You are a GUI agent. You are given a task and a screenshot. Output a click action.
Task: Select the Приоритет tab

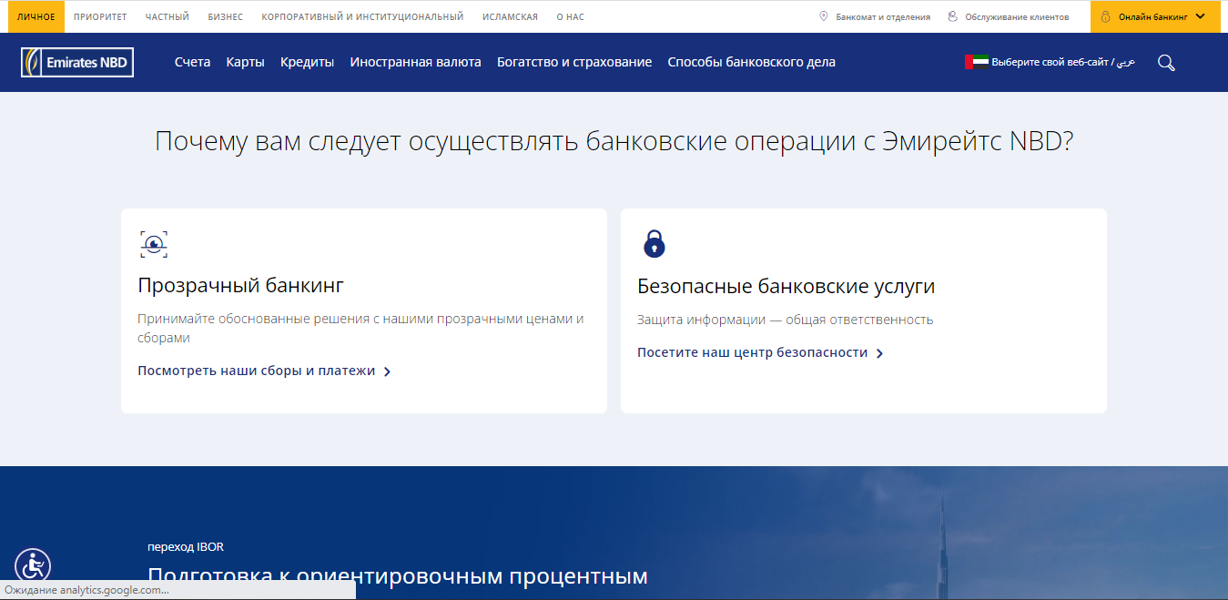click(x=100, y=16)
